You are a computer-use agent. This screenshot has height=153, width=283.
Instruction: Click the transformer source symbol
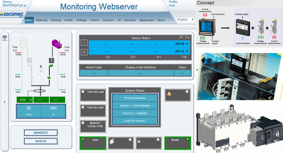point(23,43)
